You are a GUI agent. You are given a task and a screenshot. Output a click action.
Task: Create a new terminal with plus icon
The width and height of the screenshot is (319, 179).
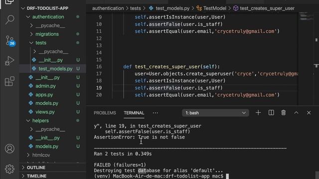(x=258, y=113)
